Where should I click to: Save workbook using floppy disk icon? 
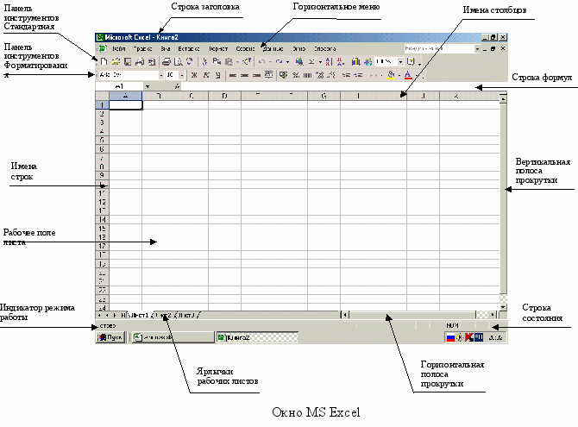coord(128,61)
